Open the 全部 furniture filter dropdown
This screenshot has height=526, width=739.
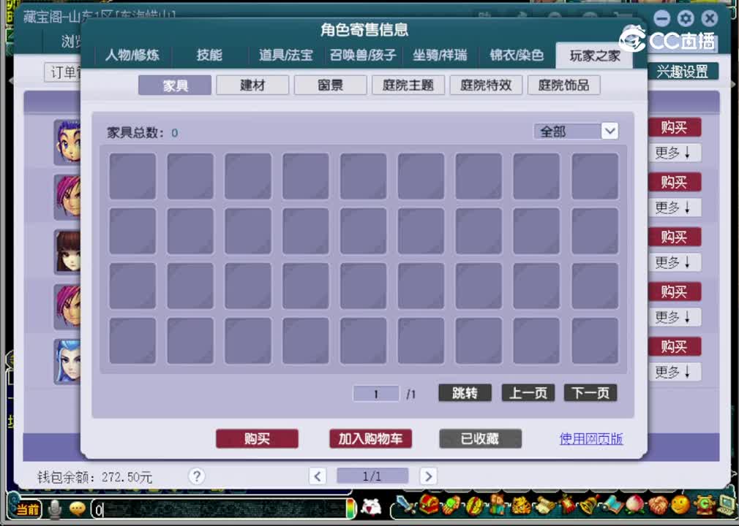tap(577, 131)
